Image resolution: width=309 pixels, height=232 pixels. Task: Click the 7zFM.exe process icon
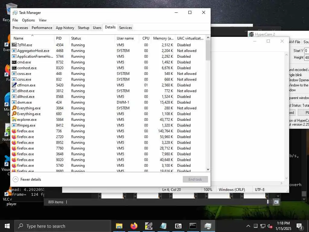click(x=14, y=45)
